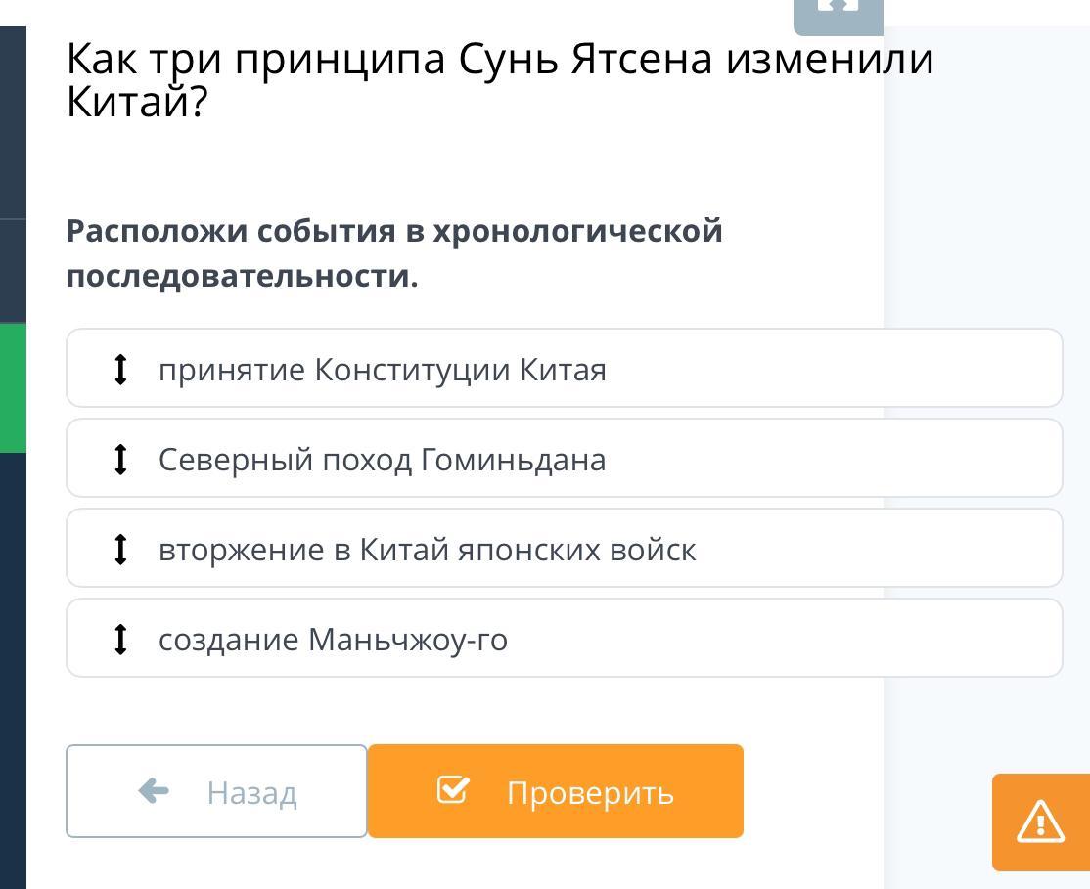The width and height of the screenshot is (1090, 889).
Task: Click the checkmark icon in Проверить button
Action: (452, 789)
